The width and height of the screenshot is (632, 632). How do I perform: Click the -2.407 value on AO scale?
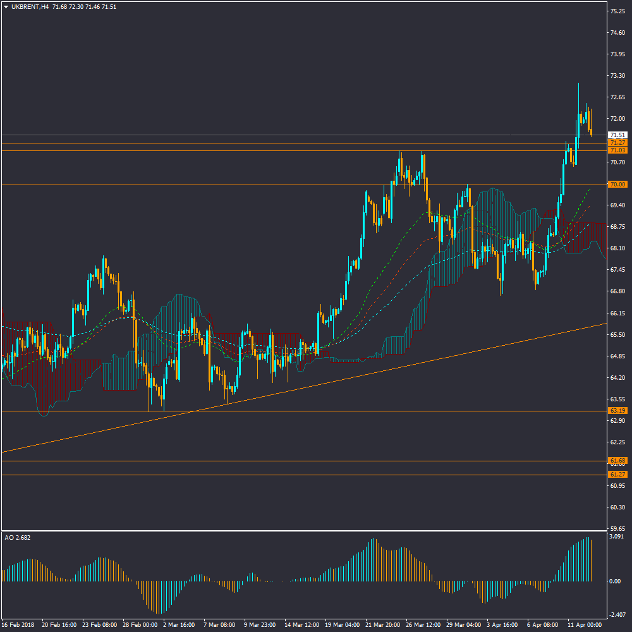coord(617,615)
